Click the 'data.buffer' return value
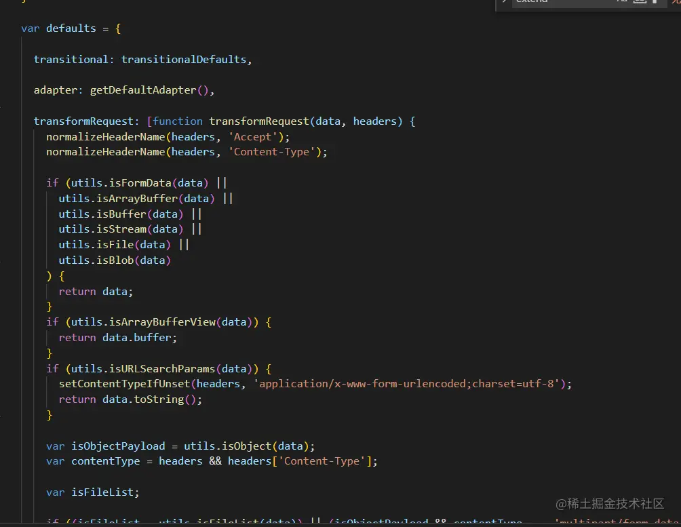Viewport: 681px width, 527px height. coord(137,338)
